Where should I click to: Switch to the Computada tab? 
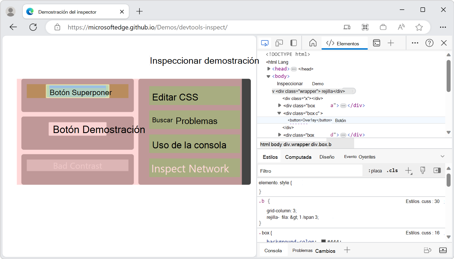click(298, 157)
